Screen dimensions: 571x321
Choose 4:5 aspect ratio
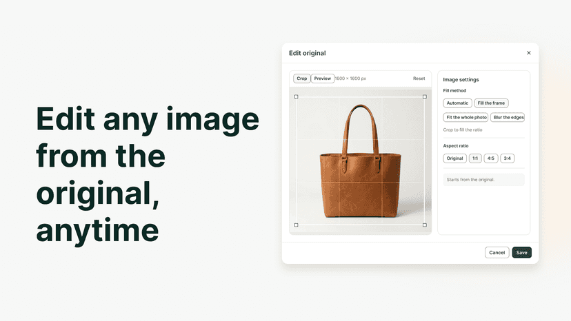point(491,158)
